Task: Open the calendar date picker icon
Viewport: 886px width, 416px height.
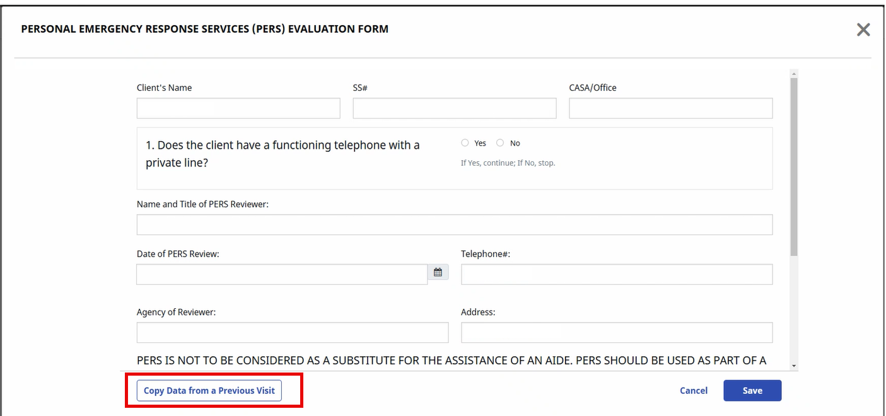Action: 438,273
